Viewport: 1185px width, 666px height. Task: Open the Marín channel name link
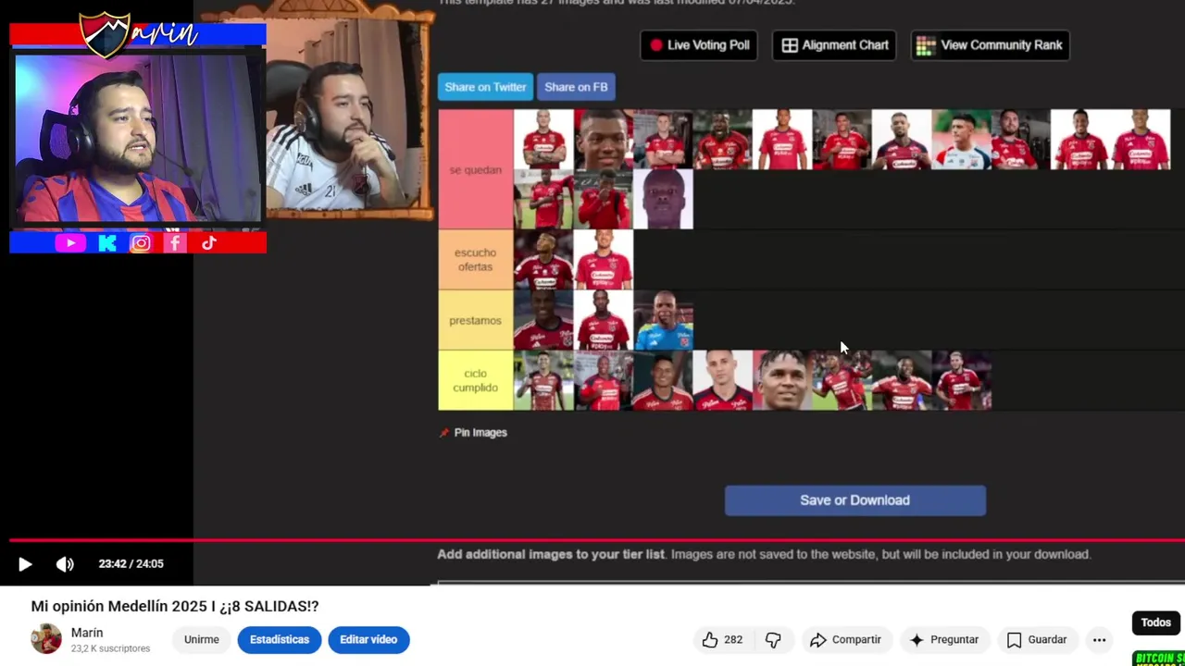click(87, 633)
